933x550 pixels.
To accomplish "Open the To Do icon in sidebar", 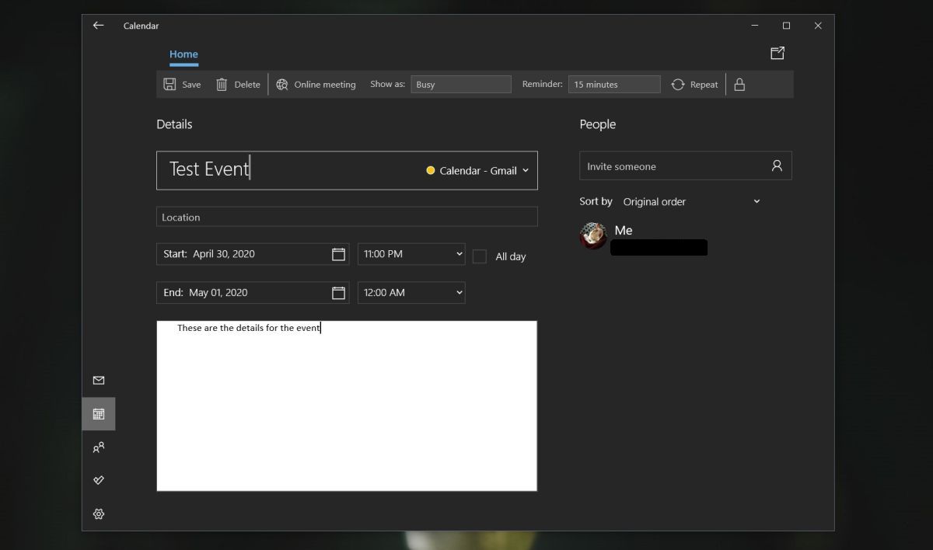I will pos(98,480).
